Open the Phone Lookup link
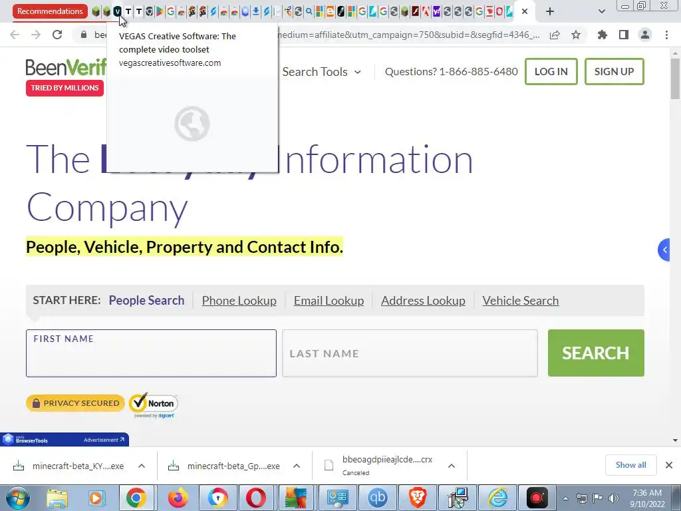The height and width of the screenshot is (511, 681). pos(239,300)
